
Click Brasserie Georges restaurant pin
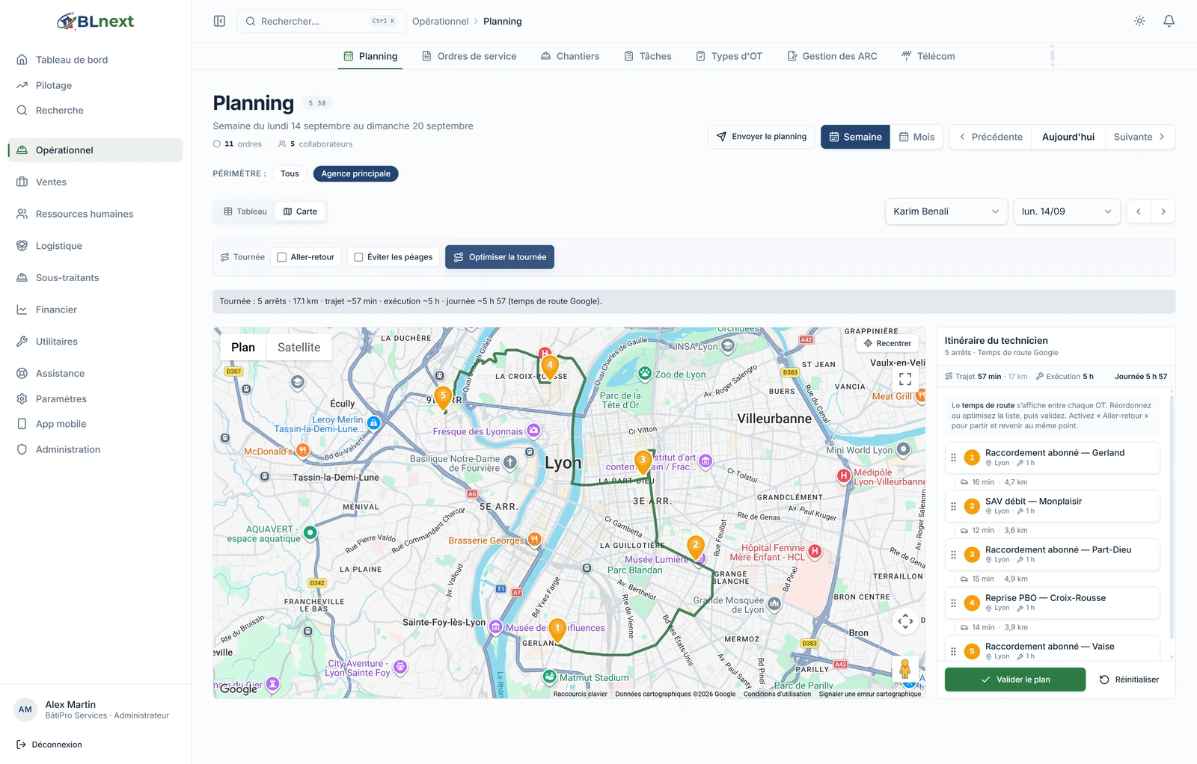(534, 539)
